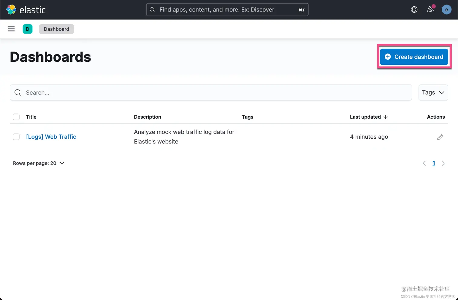Sort by Last updated column
The width and height of the screenshot is (458, 300).
(369, 117)
